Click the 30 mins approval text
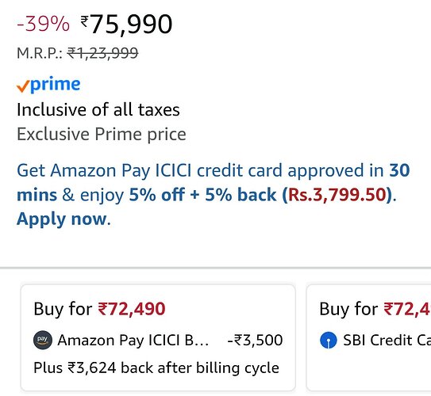Image resolution: width=431 pixels, height=396 pixels. (214, 182)
